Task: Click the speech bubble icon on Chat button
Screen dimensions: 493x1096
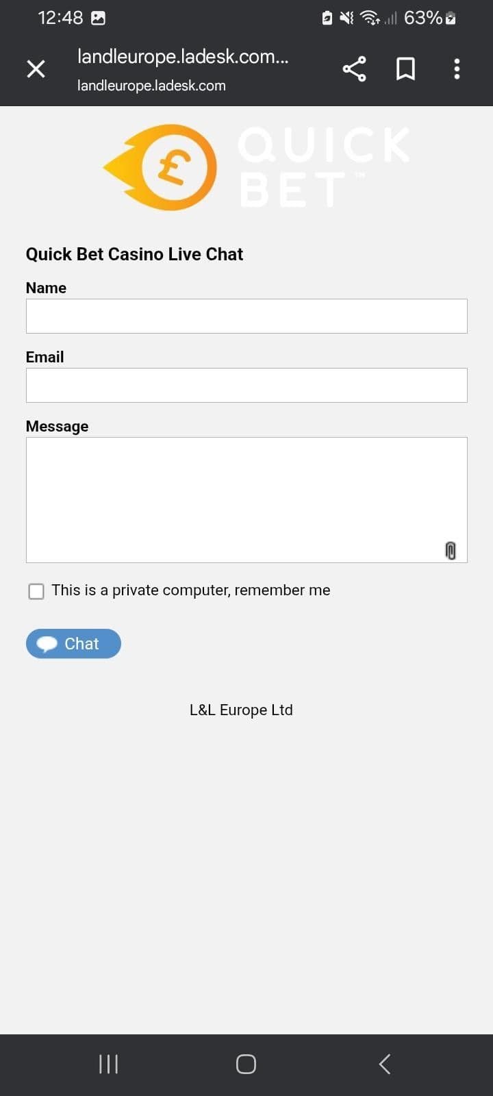Action: click(x=47, y=643)
